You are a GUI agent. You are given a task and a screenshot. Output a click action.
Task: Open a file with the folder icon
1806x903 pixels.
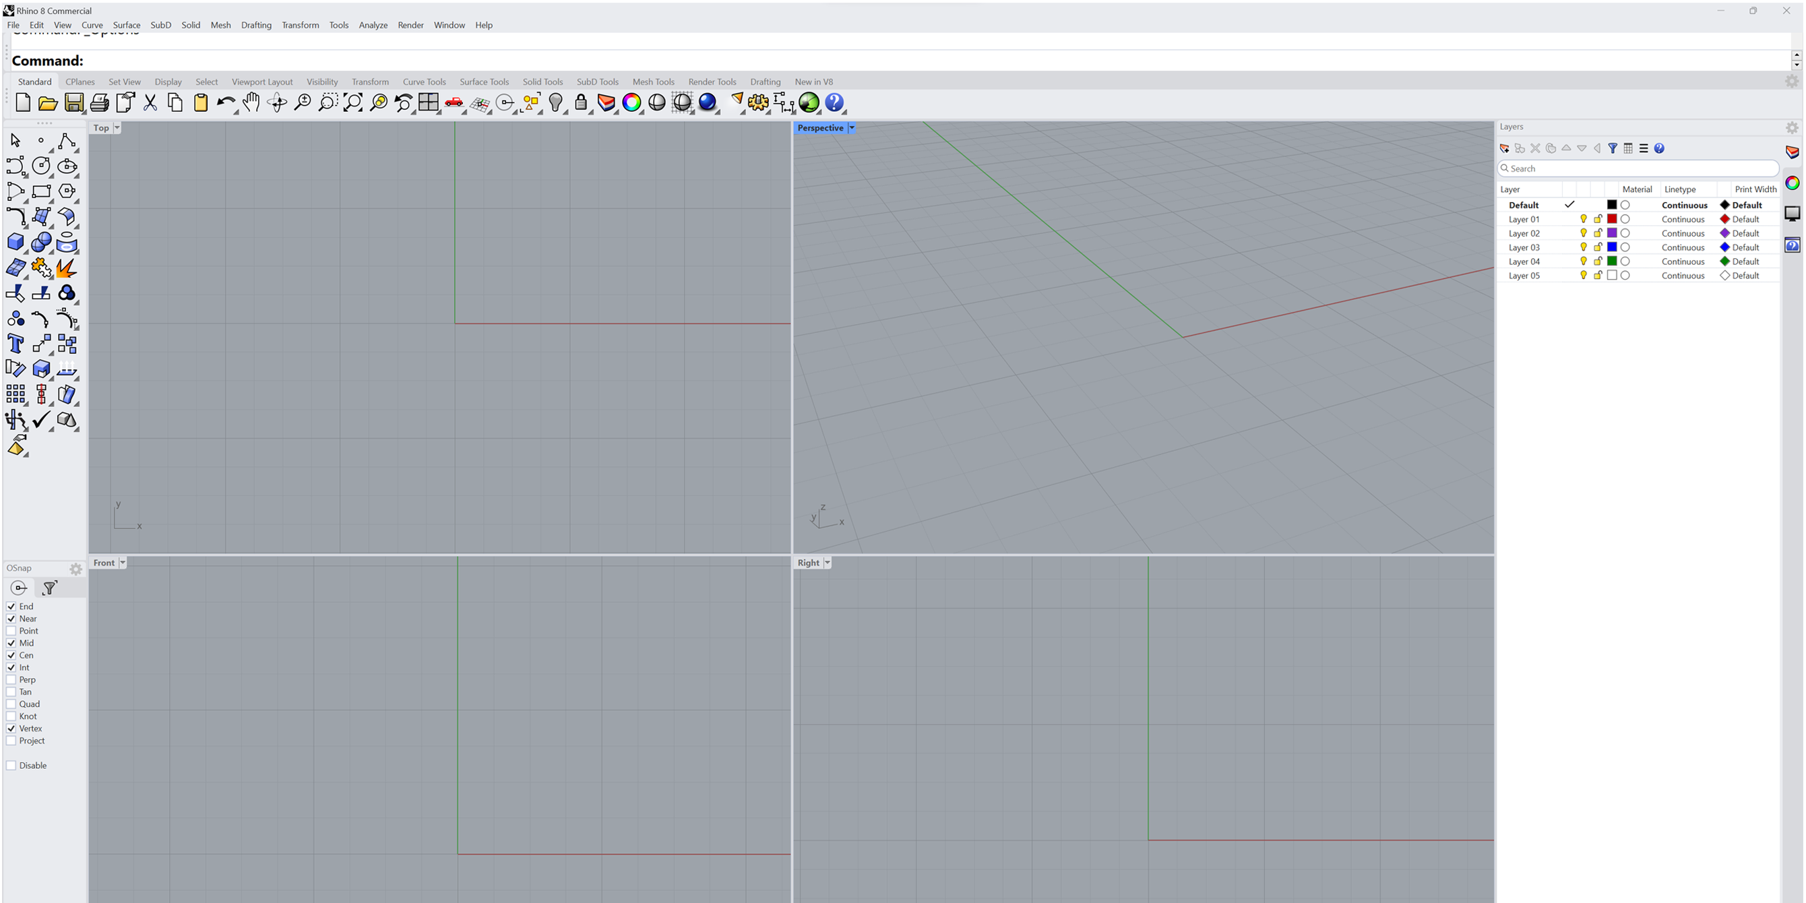pyautogui.click(x=48, y=103)
